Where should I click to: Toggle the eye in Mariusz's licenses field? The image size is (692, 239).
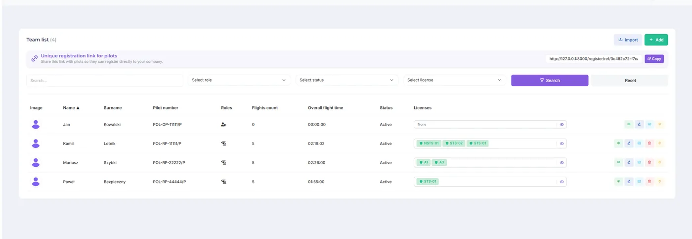562,162
